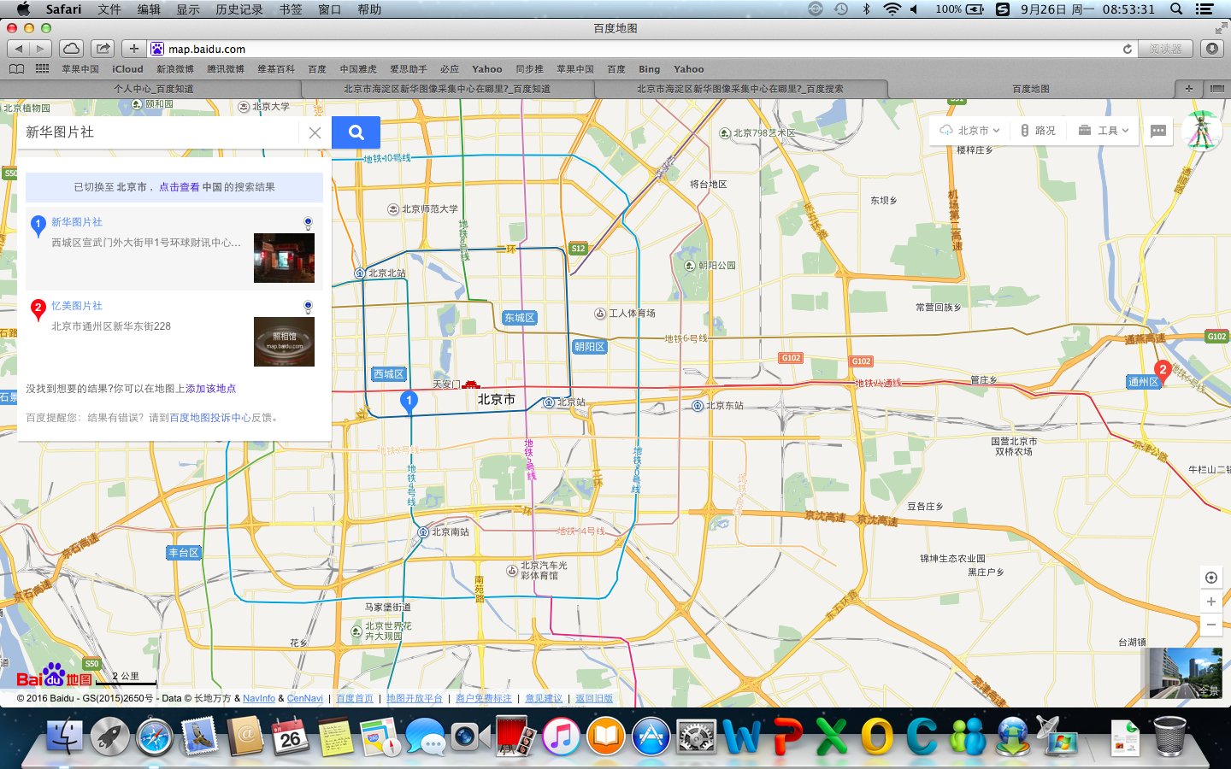Open the Top Sites grid in bookmarks bar
Image resolution: width=1231 pixels, height=769 pixels.
point(42,69)
